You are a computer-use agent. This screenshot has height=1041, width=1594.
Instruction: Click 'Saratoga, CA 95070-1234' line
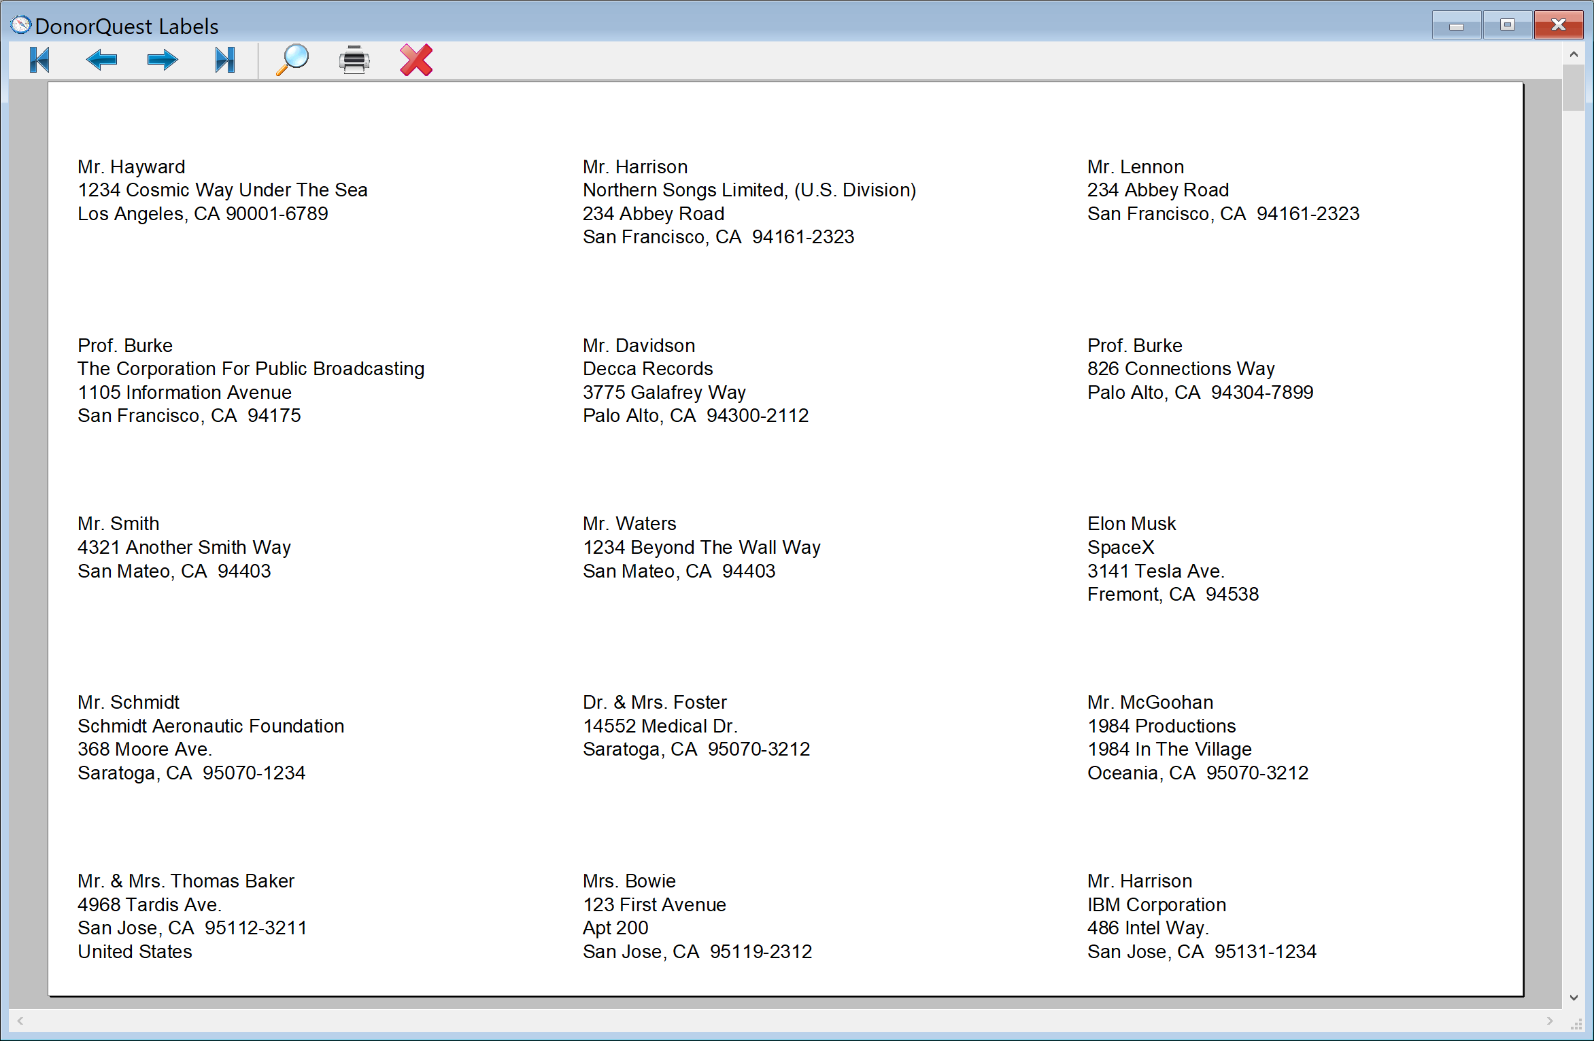point(191,773)
